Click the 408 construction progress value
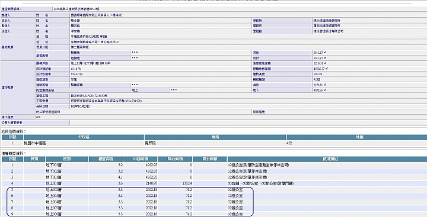Image resolution: width=427 pixels, height=217 pixels. click(x=38, y=117)
